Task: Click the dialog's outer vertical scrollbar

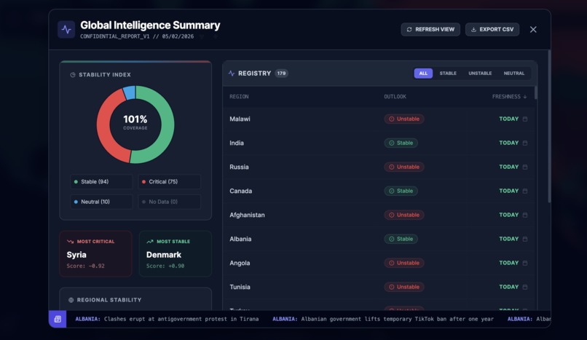Action: pyautogui.click(x=549, y=127)
